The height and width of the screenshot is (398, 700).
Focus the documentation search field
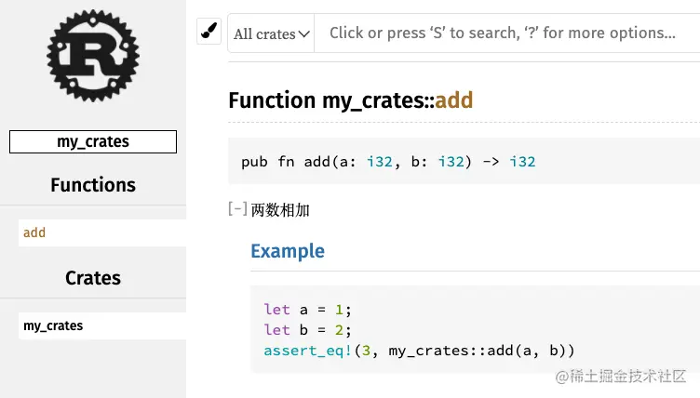pos(506,33)
